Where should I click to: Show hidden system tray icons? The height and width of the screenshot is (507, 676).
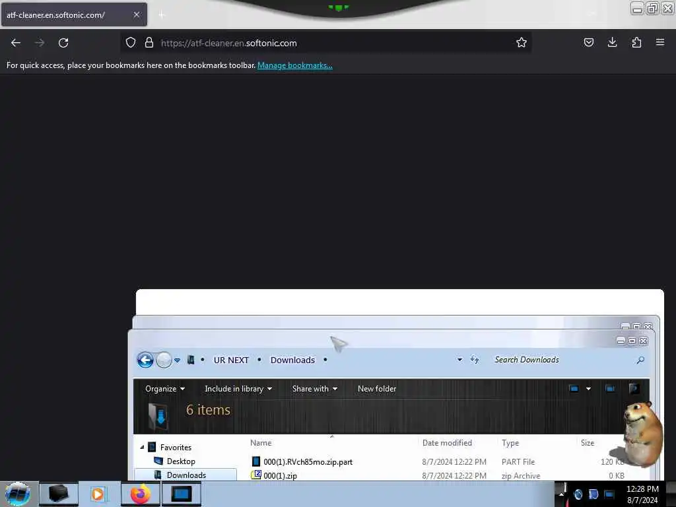point(561,494)
